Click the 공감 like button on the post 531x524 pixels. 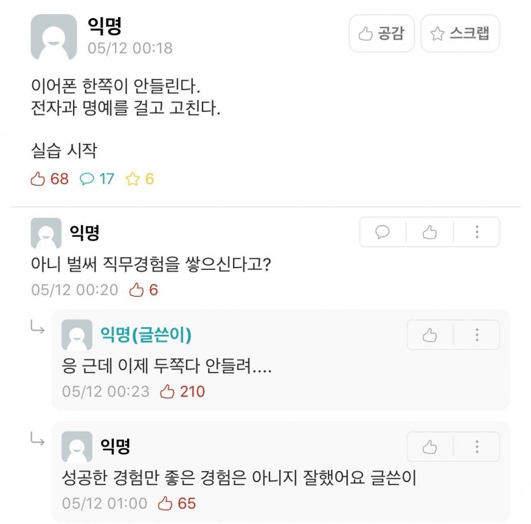(x=382, y=34)
